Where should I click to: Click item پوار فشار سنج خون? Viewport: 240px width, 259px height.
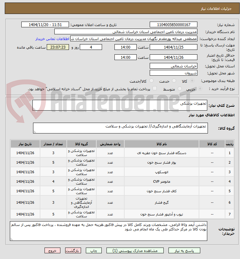pos(161,162)
